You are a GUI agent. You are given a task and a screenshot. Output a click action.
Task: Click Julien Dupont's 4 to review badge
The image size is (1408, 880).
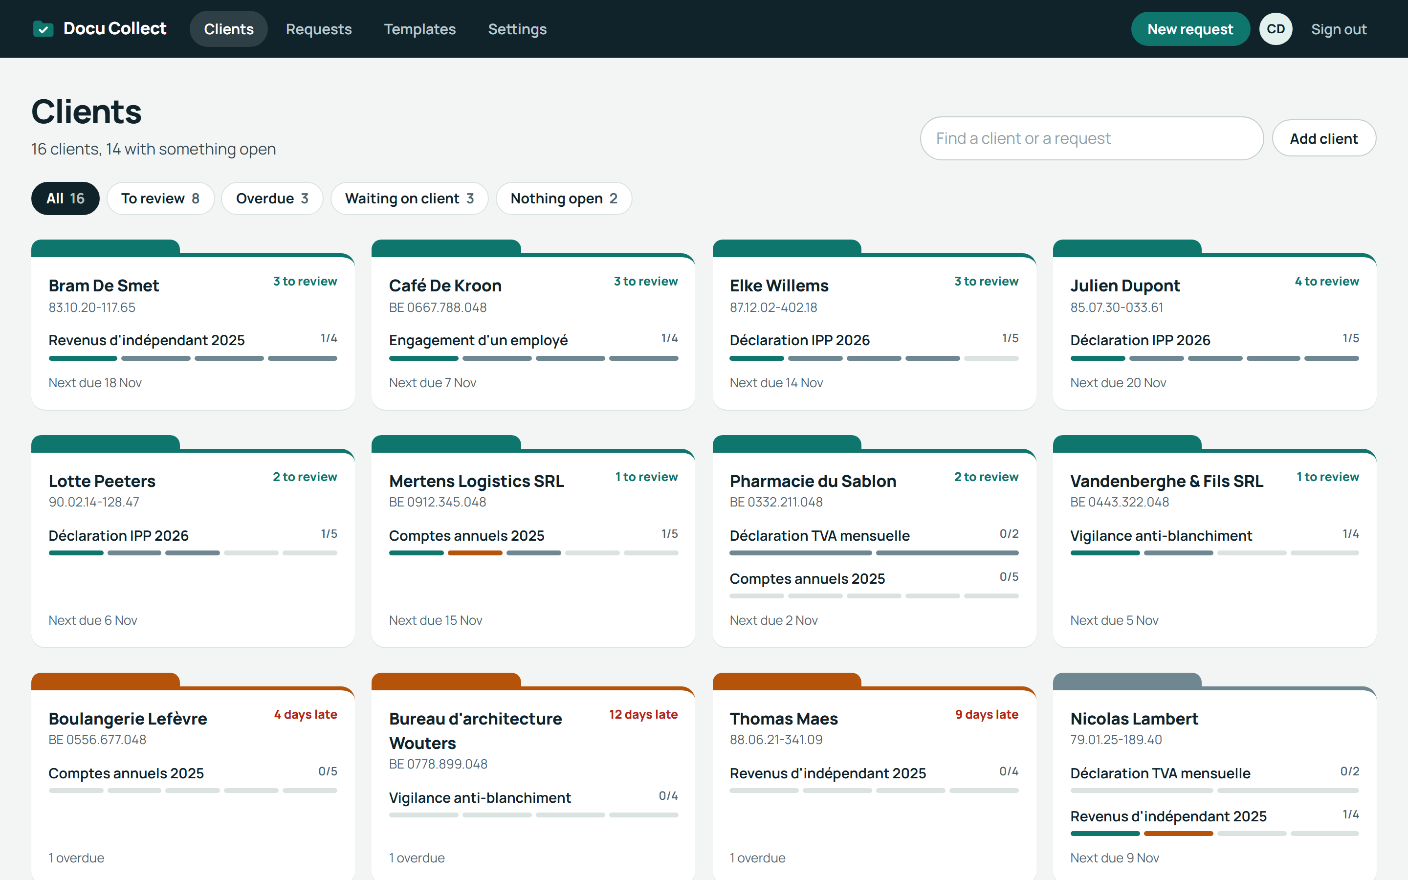point(1326,281)
